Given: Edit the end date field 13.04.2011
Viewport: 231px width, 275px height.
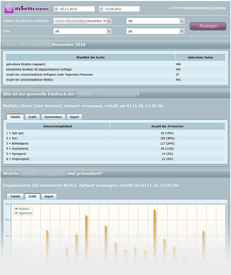Looking at the screenshot, I should click(x=119, y=9).
